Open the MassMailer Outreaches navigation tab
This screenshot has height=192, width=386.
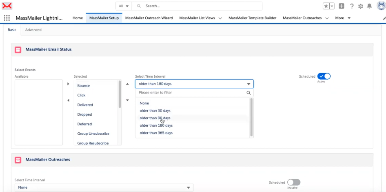(302, 18)
